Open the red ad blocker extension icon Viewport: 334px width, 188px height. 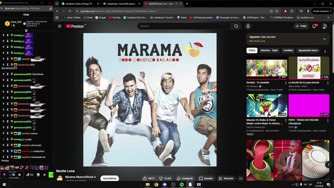(x=285, y=11)
